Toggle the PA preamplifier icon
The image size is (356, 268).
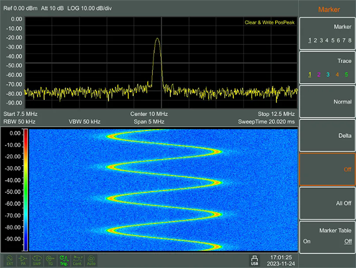click(x=23, y=260)
